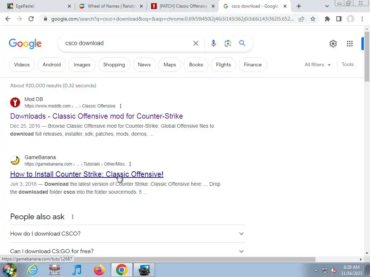This screenshot has height=277, width=370.
Task: Open the Google apps grid
Action: 350,44
